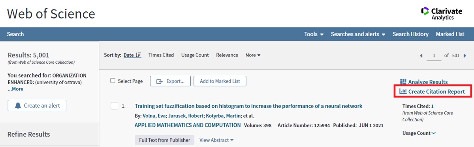
Task: Click author Volna, Eva
Action: point(154,116)
